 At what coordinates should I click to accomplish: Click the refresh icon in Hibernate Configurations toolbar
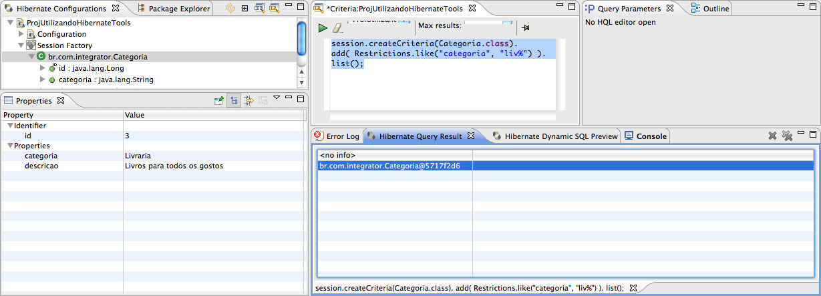click(x=230, y=9)
